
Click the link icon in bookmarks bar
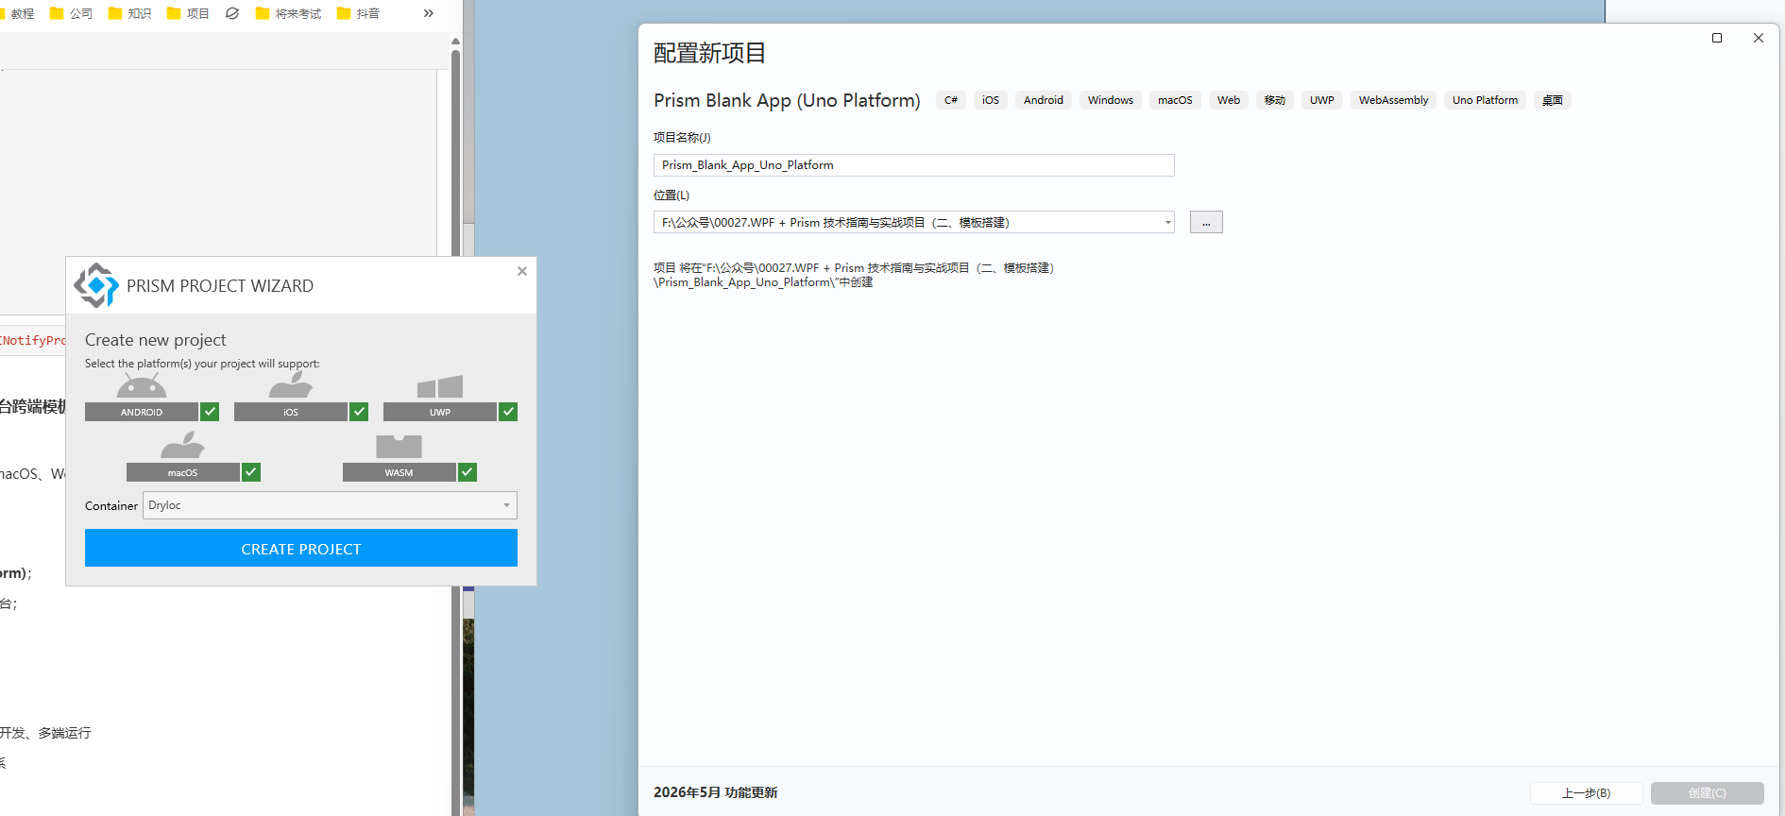click(232, 13)
